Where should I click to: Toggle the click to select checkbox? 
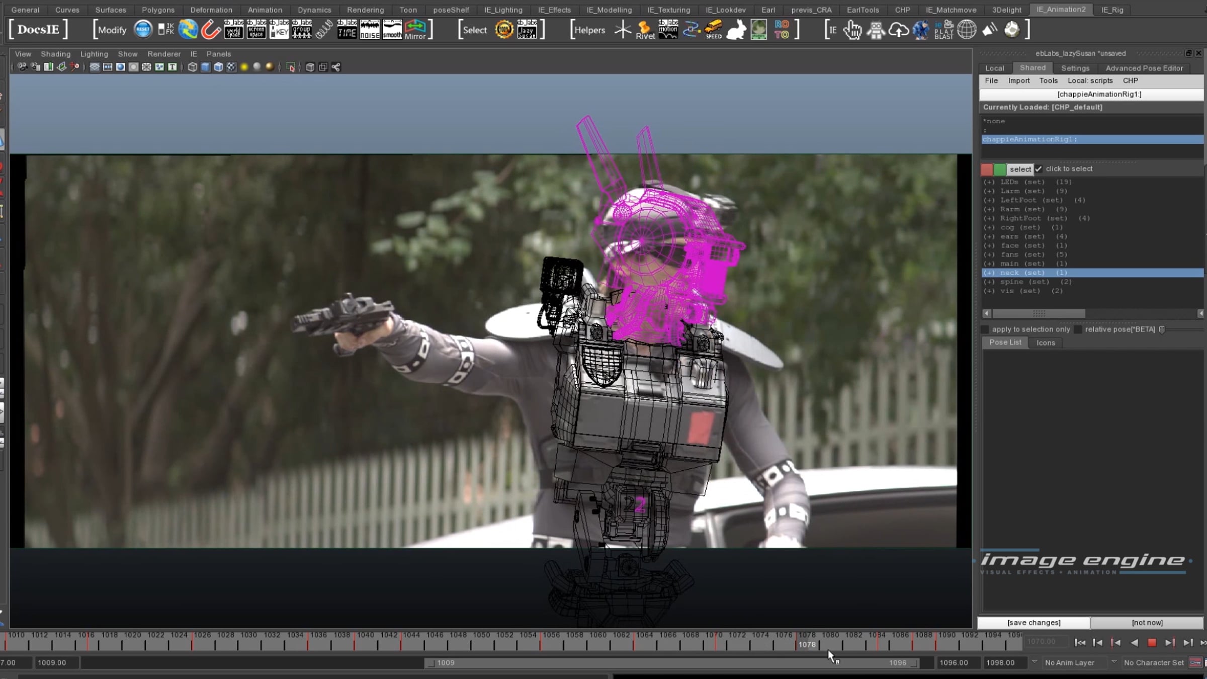click(x=1039, y=169)
